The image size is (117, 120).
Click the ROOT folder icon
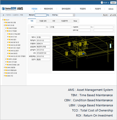coord(5,20)
